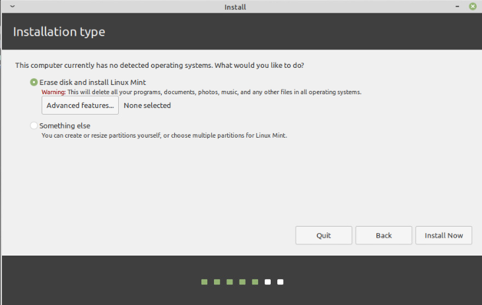
Task: Quit the installer
Action: coord(324,235)
